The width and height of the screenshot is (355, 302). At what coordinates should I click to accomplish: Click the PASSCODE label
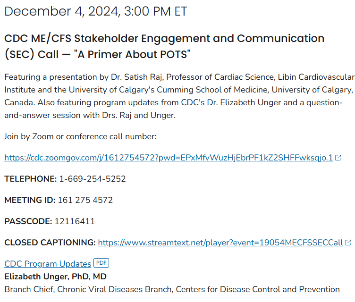tap(28, 221)
